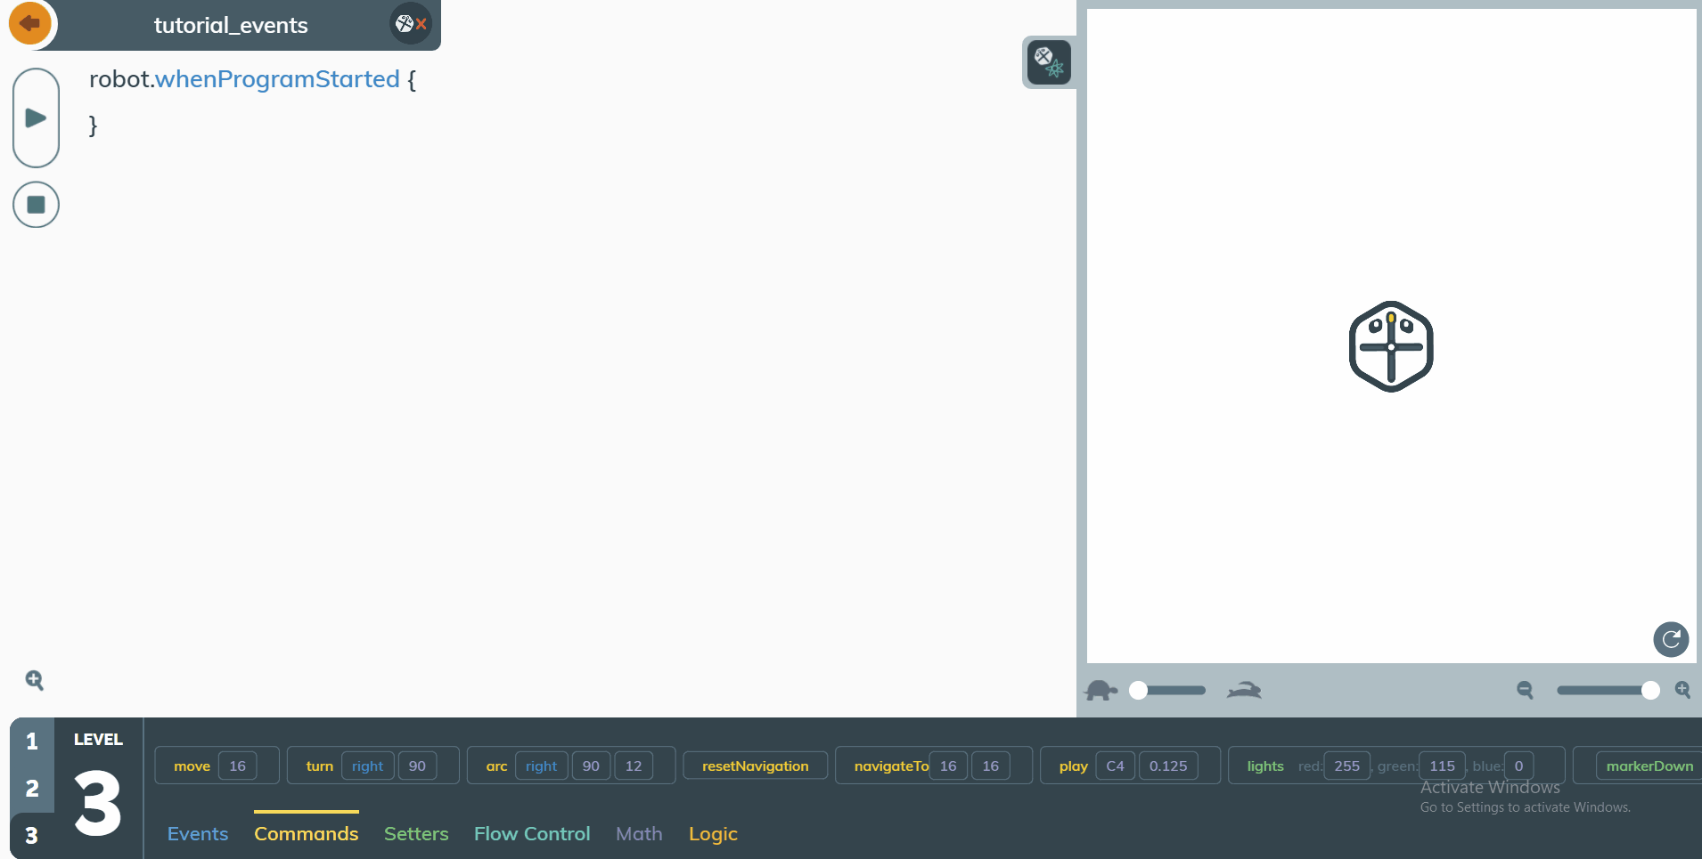The width and height of the screenshot is (1702, 859).
Task: Toggle the simulator panel icon
Action: tap(1049, 62)
